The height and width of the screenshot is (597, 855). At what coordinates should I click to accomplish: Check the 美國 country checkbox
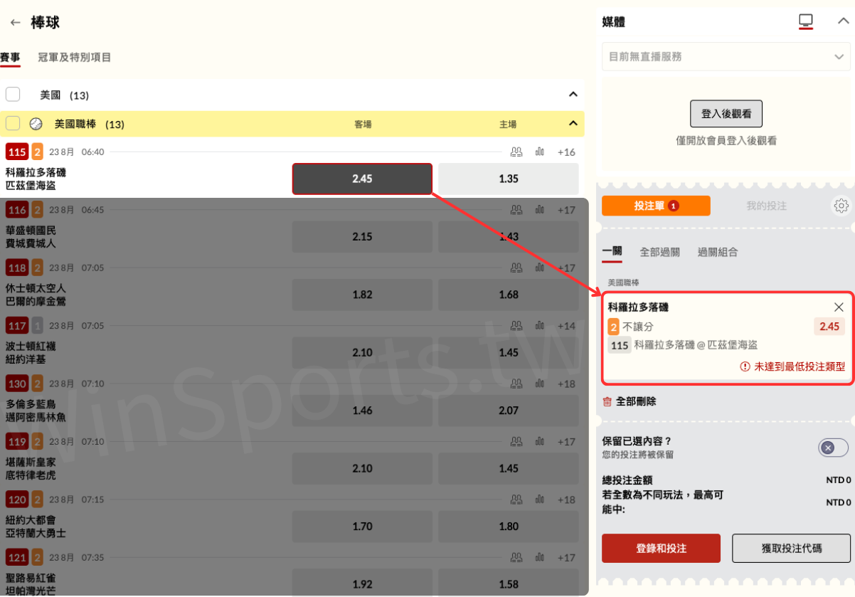pos(12,94)
